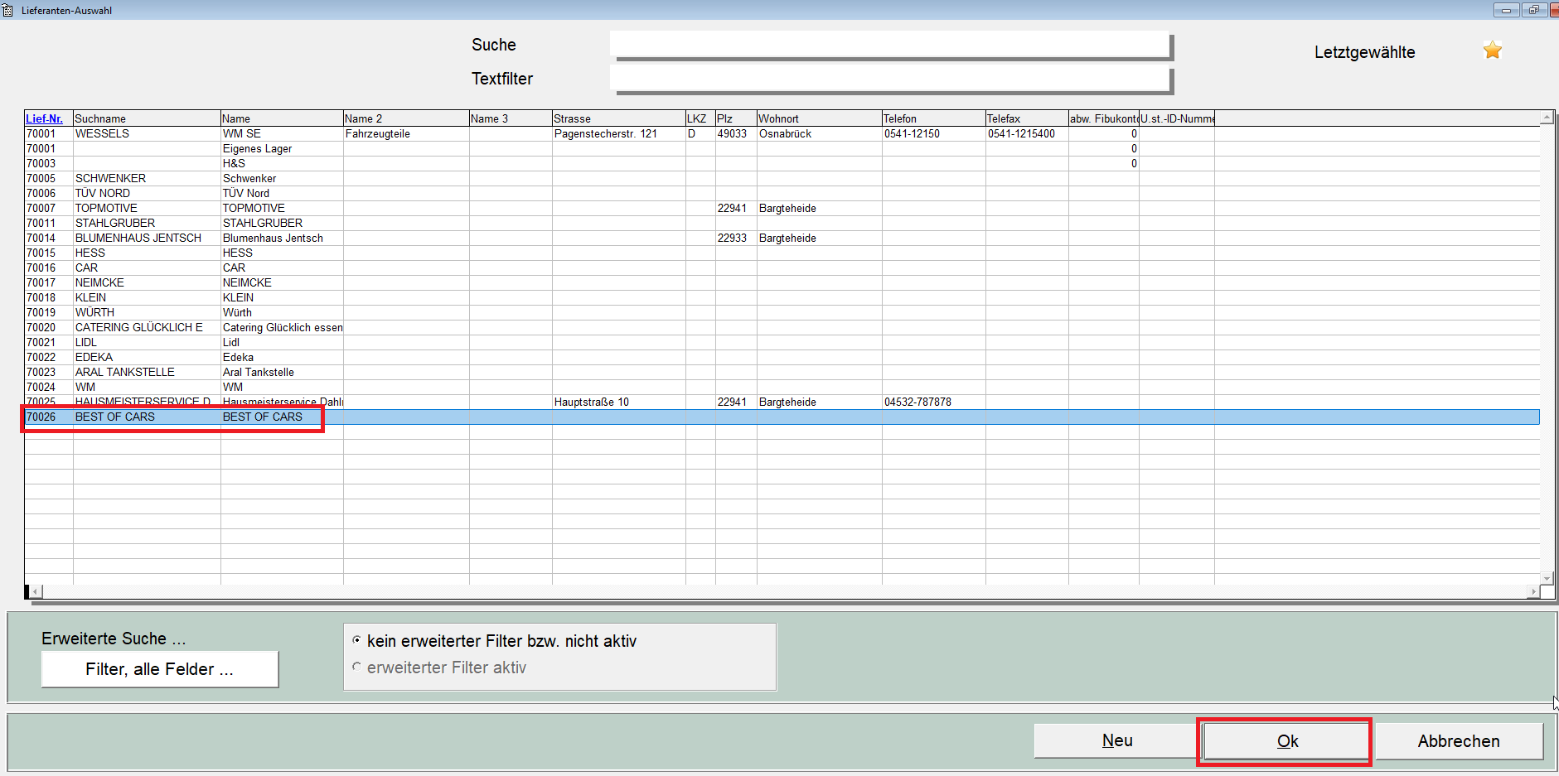This screenshot has width=1559, height=776.
Task: Select the ARAL TANKSTELLE row
Action: pyautogui.click(x=782, y=372)
